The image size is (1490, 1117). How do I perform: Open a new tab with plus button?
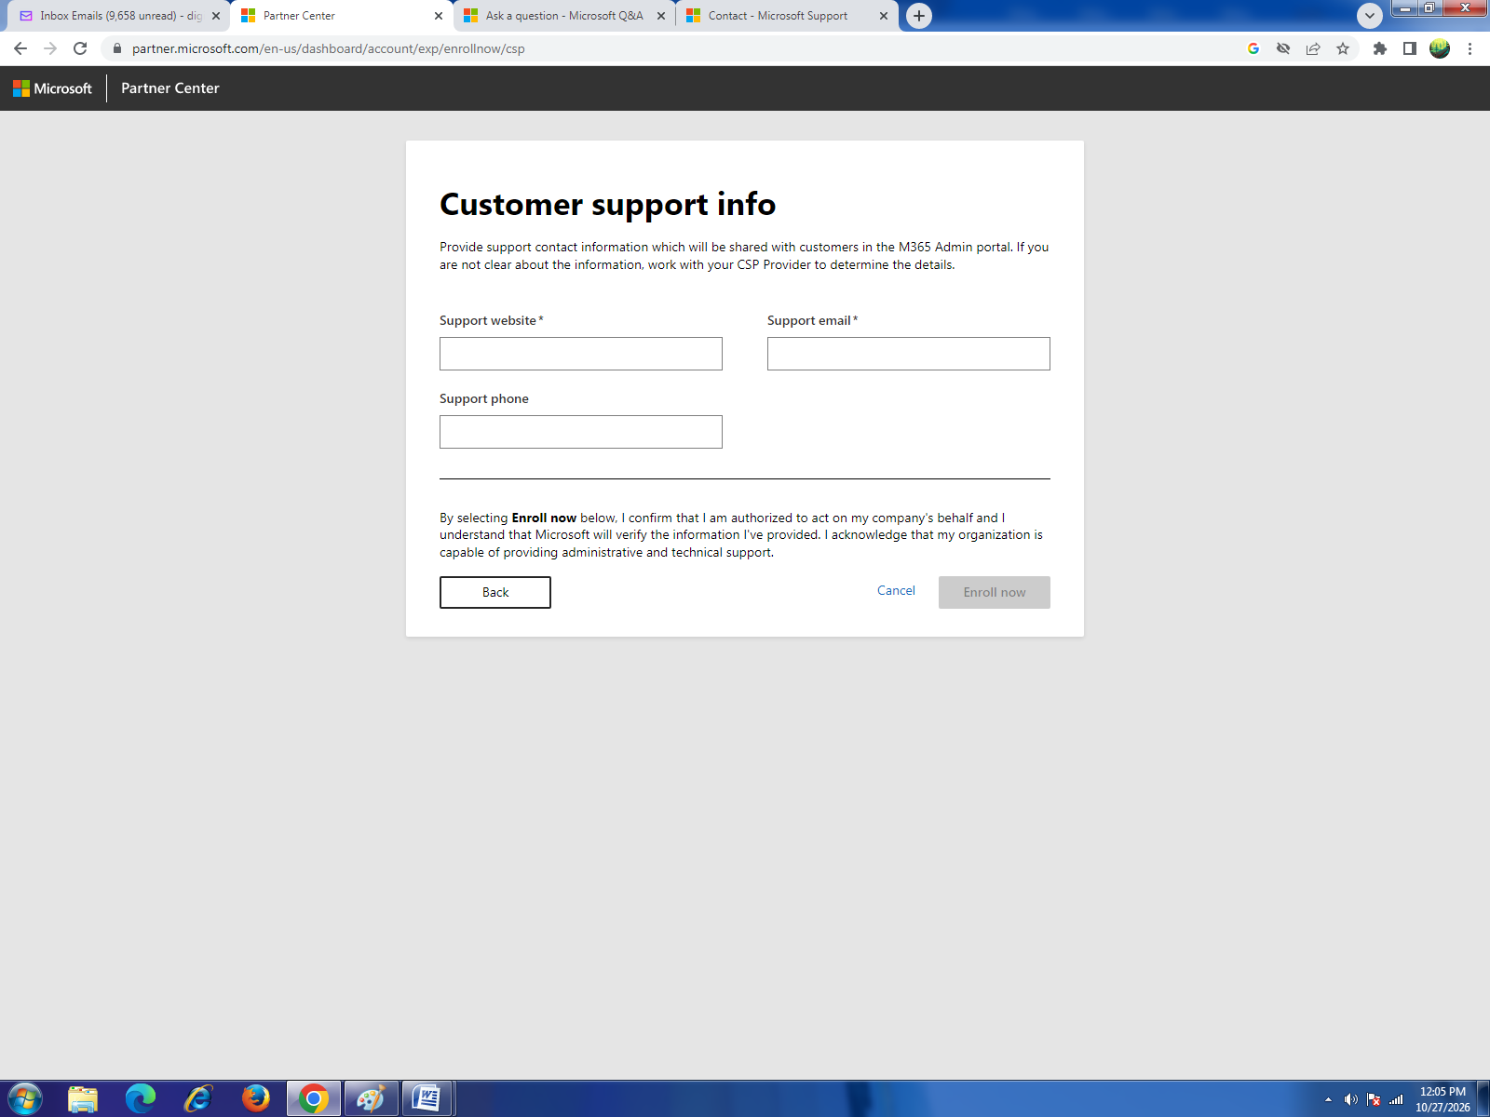(919, 16)
